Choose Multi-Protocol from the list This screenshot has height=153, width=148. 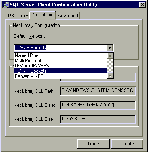60,61
